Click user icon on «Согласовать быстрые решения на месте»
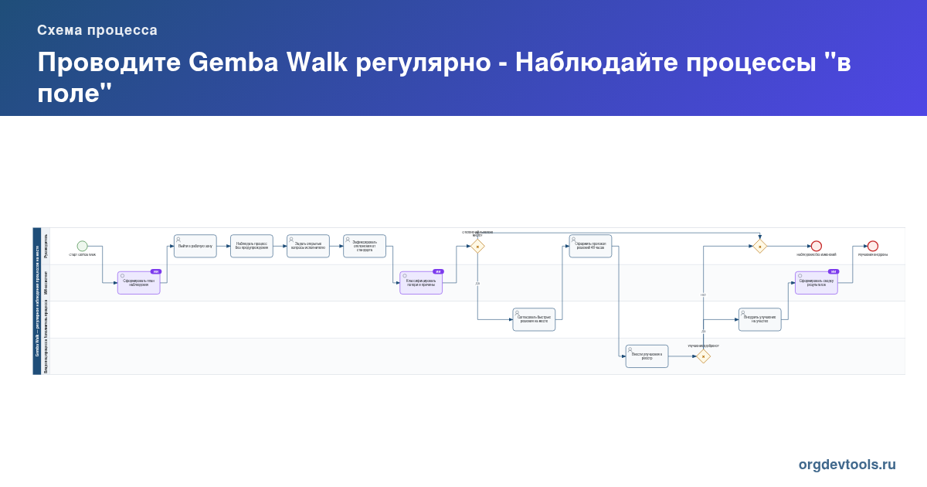Screen dimensions: 927x487 point(517,312)
